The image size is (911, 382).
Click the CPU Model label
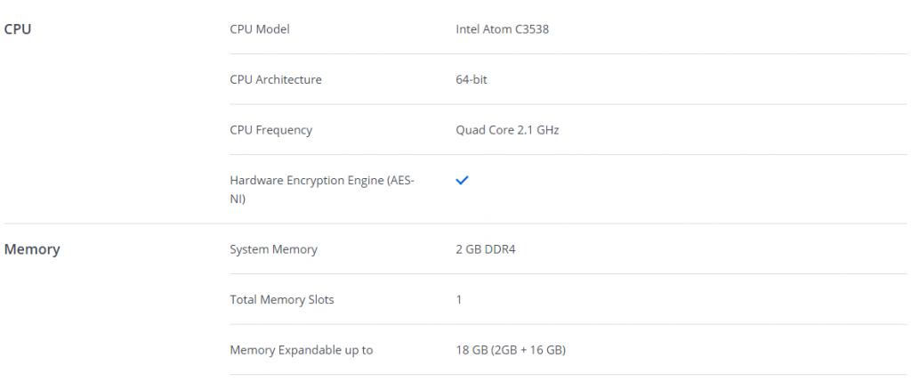(260, 29)
